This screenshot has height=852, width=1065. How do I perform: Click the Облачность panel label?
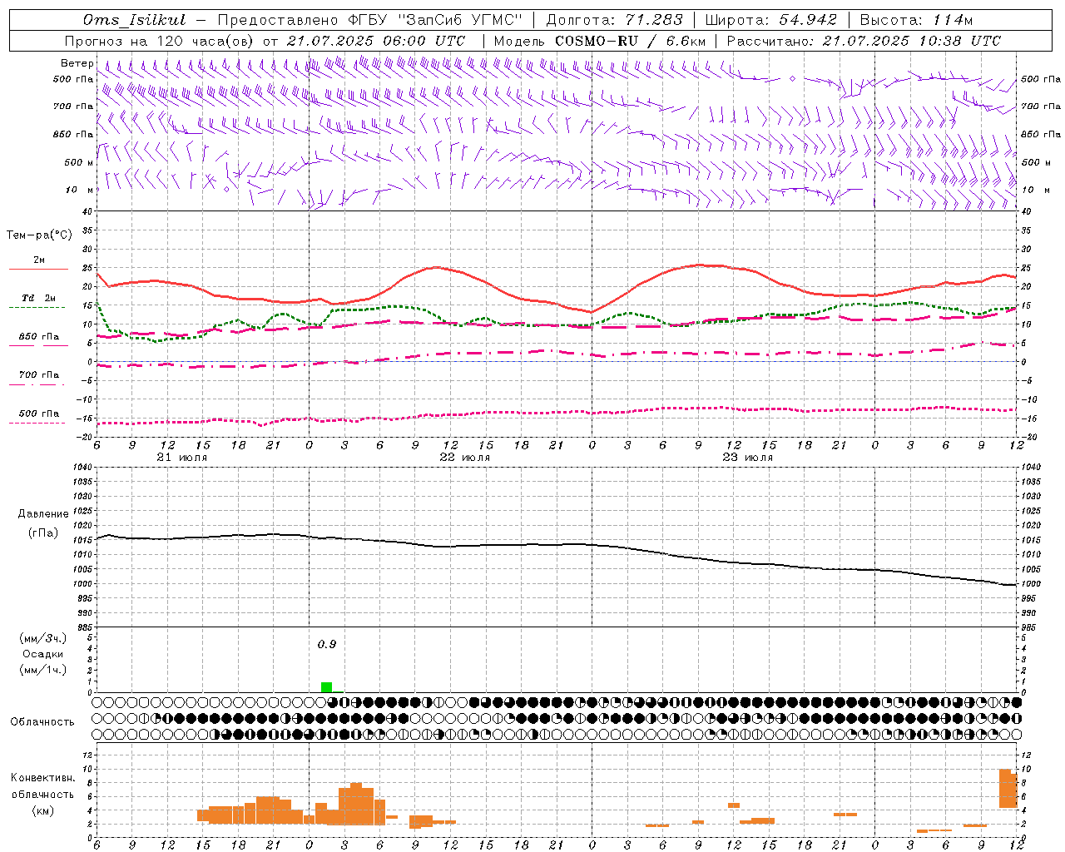click(x=42, y=721)
